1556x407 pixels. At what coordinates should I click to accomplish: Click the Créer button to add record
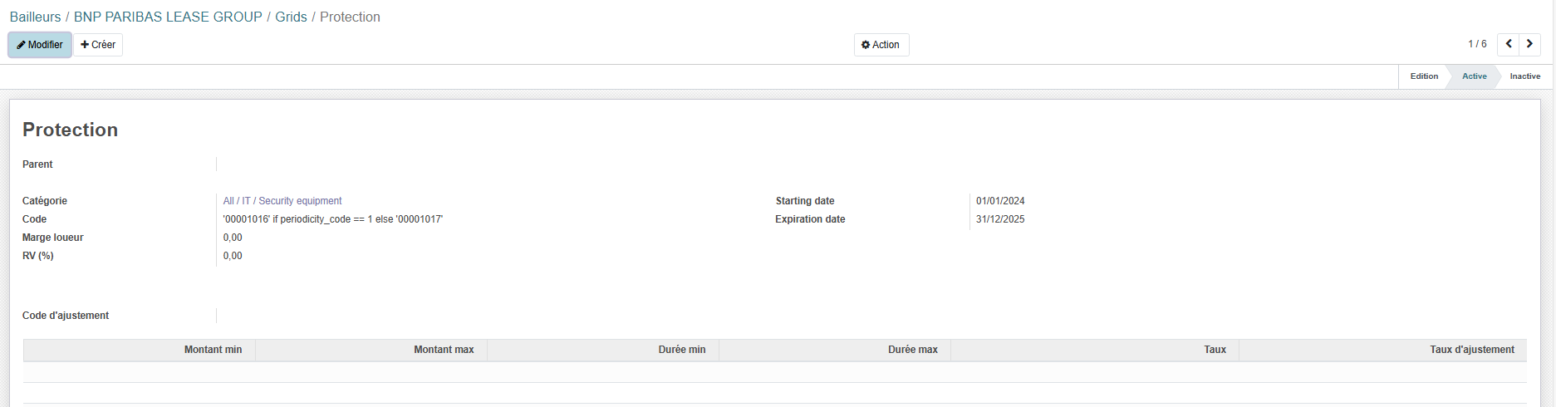(x=98, y=45)
